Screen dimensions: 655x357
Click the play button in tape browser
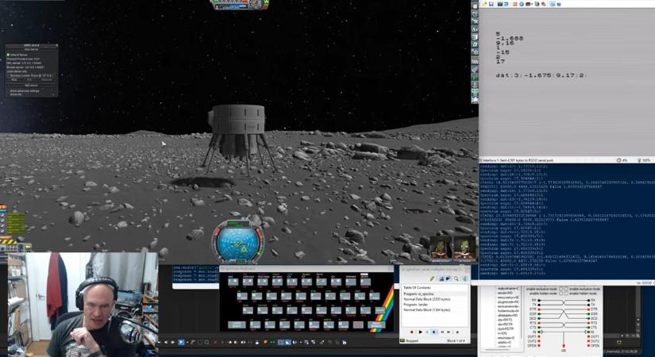pos(421,332)
